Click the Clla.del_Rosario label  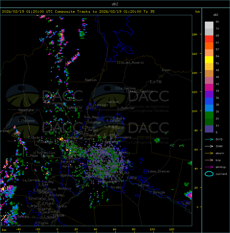point(130,63)
